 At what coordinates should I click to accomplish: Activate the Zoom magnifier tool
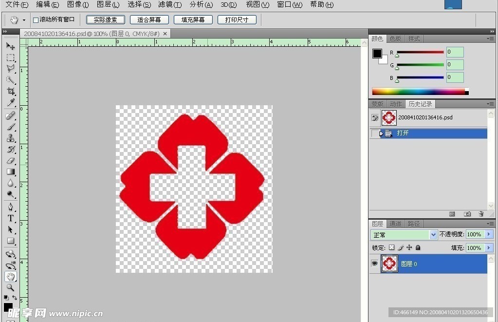pos(10,287)
